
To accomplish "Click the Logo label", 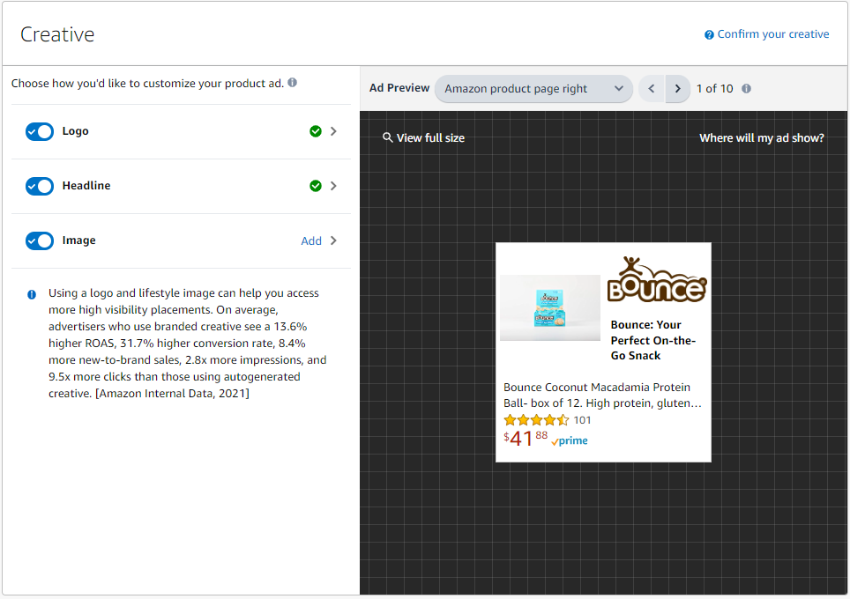I will (75, 131).
